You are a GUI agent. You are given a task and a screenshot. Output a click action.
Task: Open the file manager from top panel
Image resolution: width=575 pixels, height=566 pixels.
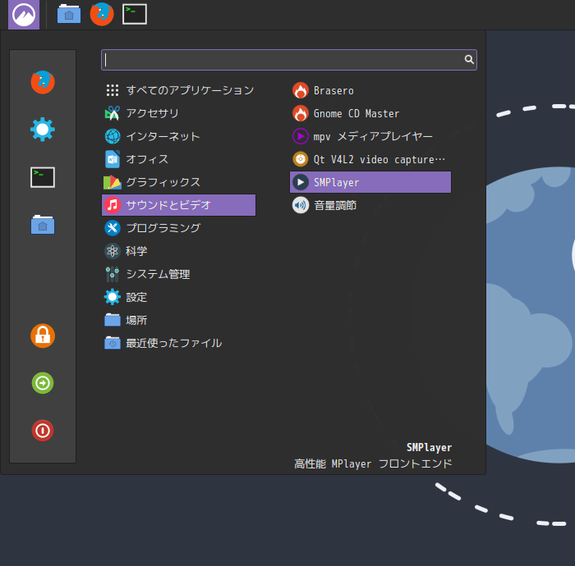point(69,15)
